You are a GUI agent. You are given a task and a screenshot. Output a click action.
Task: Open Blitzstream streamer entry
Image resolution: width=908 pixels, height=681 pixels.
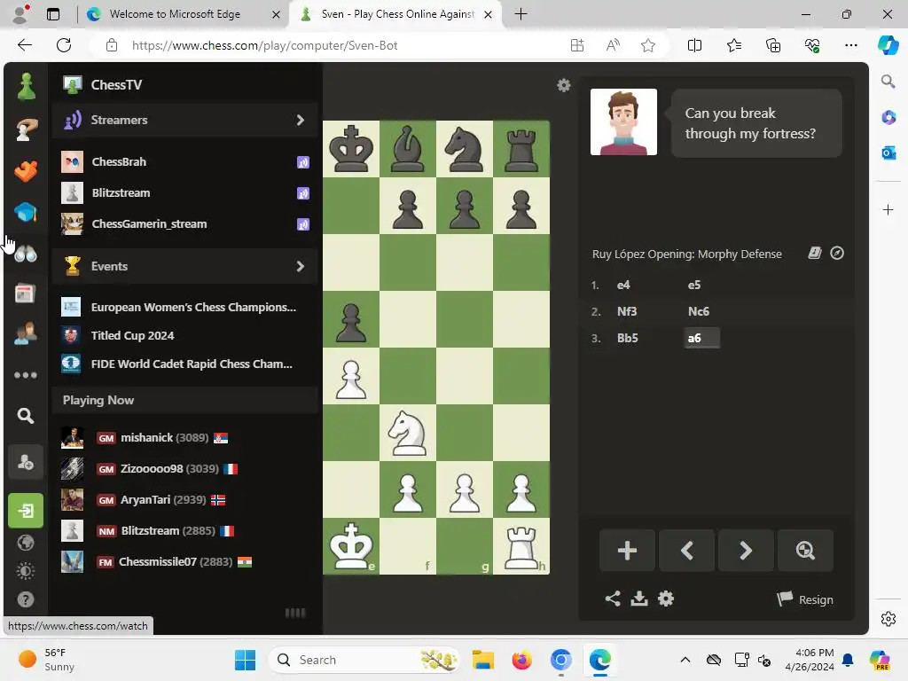click(185, 192)
